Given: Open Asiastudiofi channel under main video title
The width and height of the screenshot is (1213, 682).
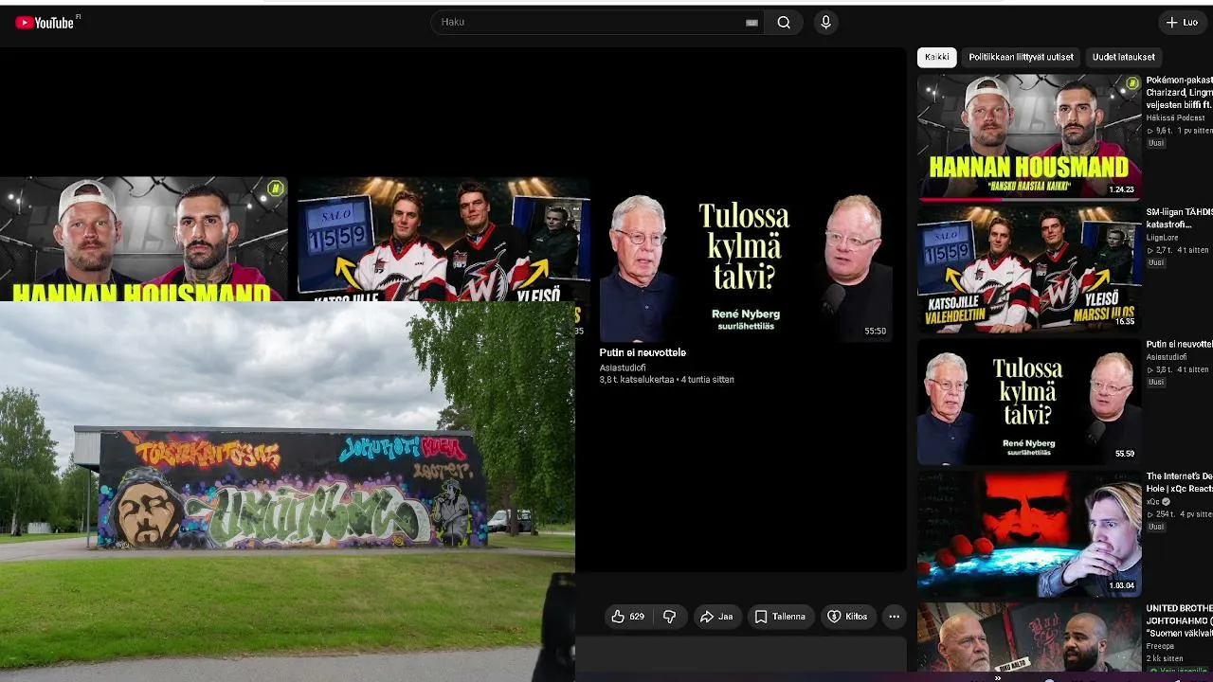Looking at the screenshot, I should (x=623, y=368).
